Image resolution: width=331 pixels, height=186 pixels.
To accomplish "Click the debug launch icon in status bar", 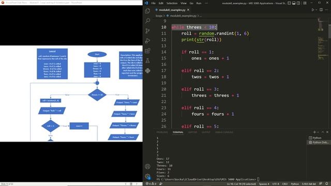I will pos(161,184).
